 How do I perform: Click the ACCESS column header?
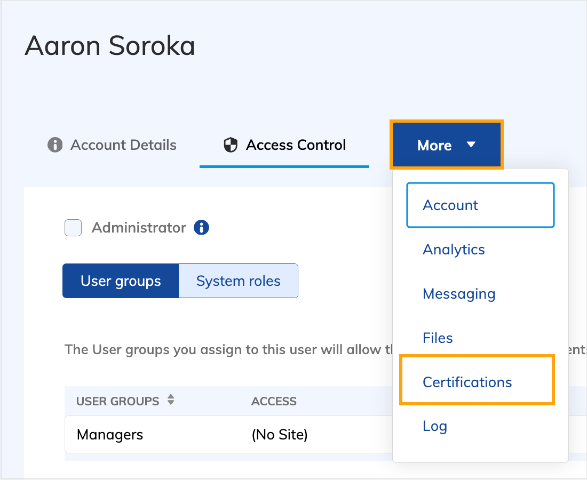274,401
